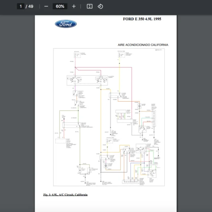Toggle the fit to page icon
Screen dimensions: 212x212
pos(90,6)
